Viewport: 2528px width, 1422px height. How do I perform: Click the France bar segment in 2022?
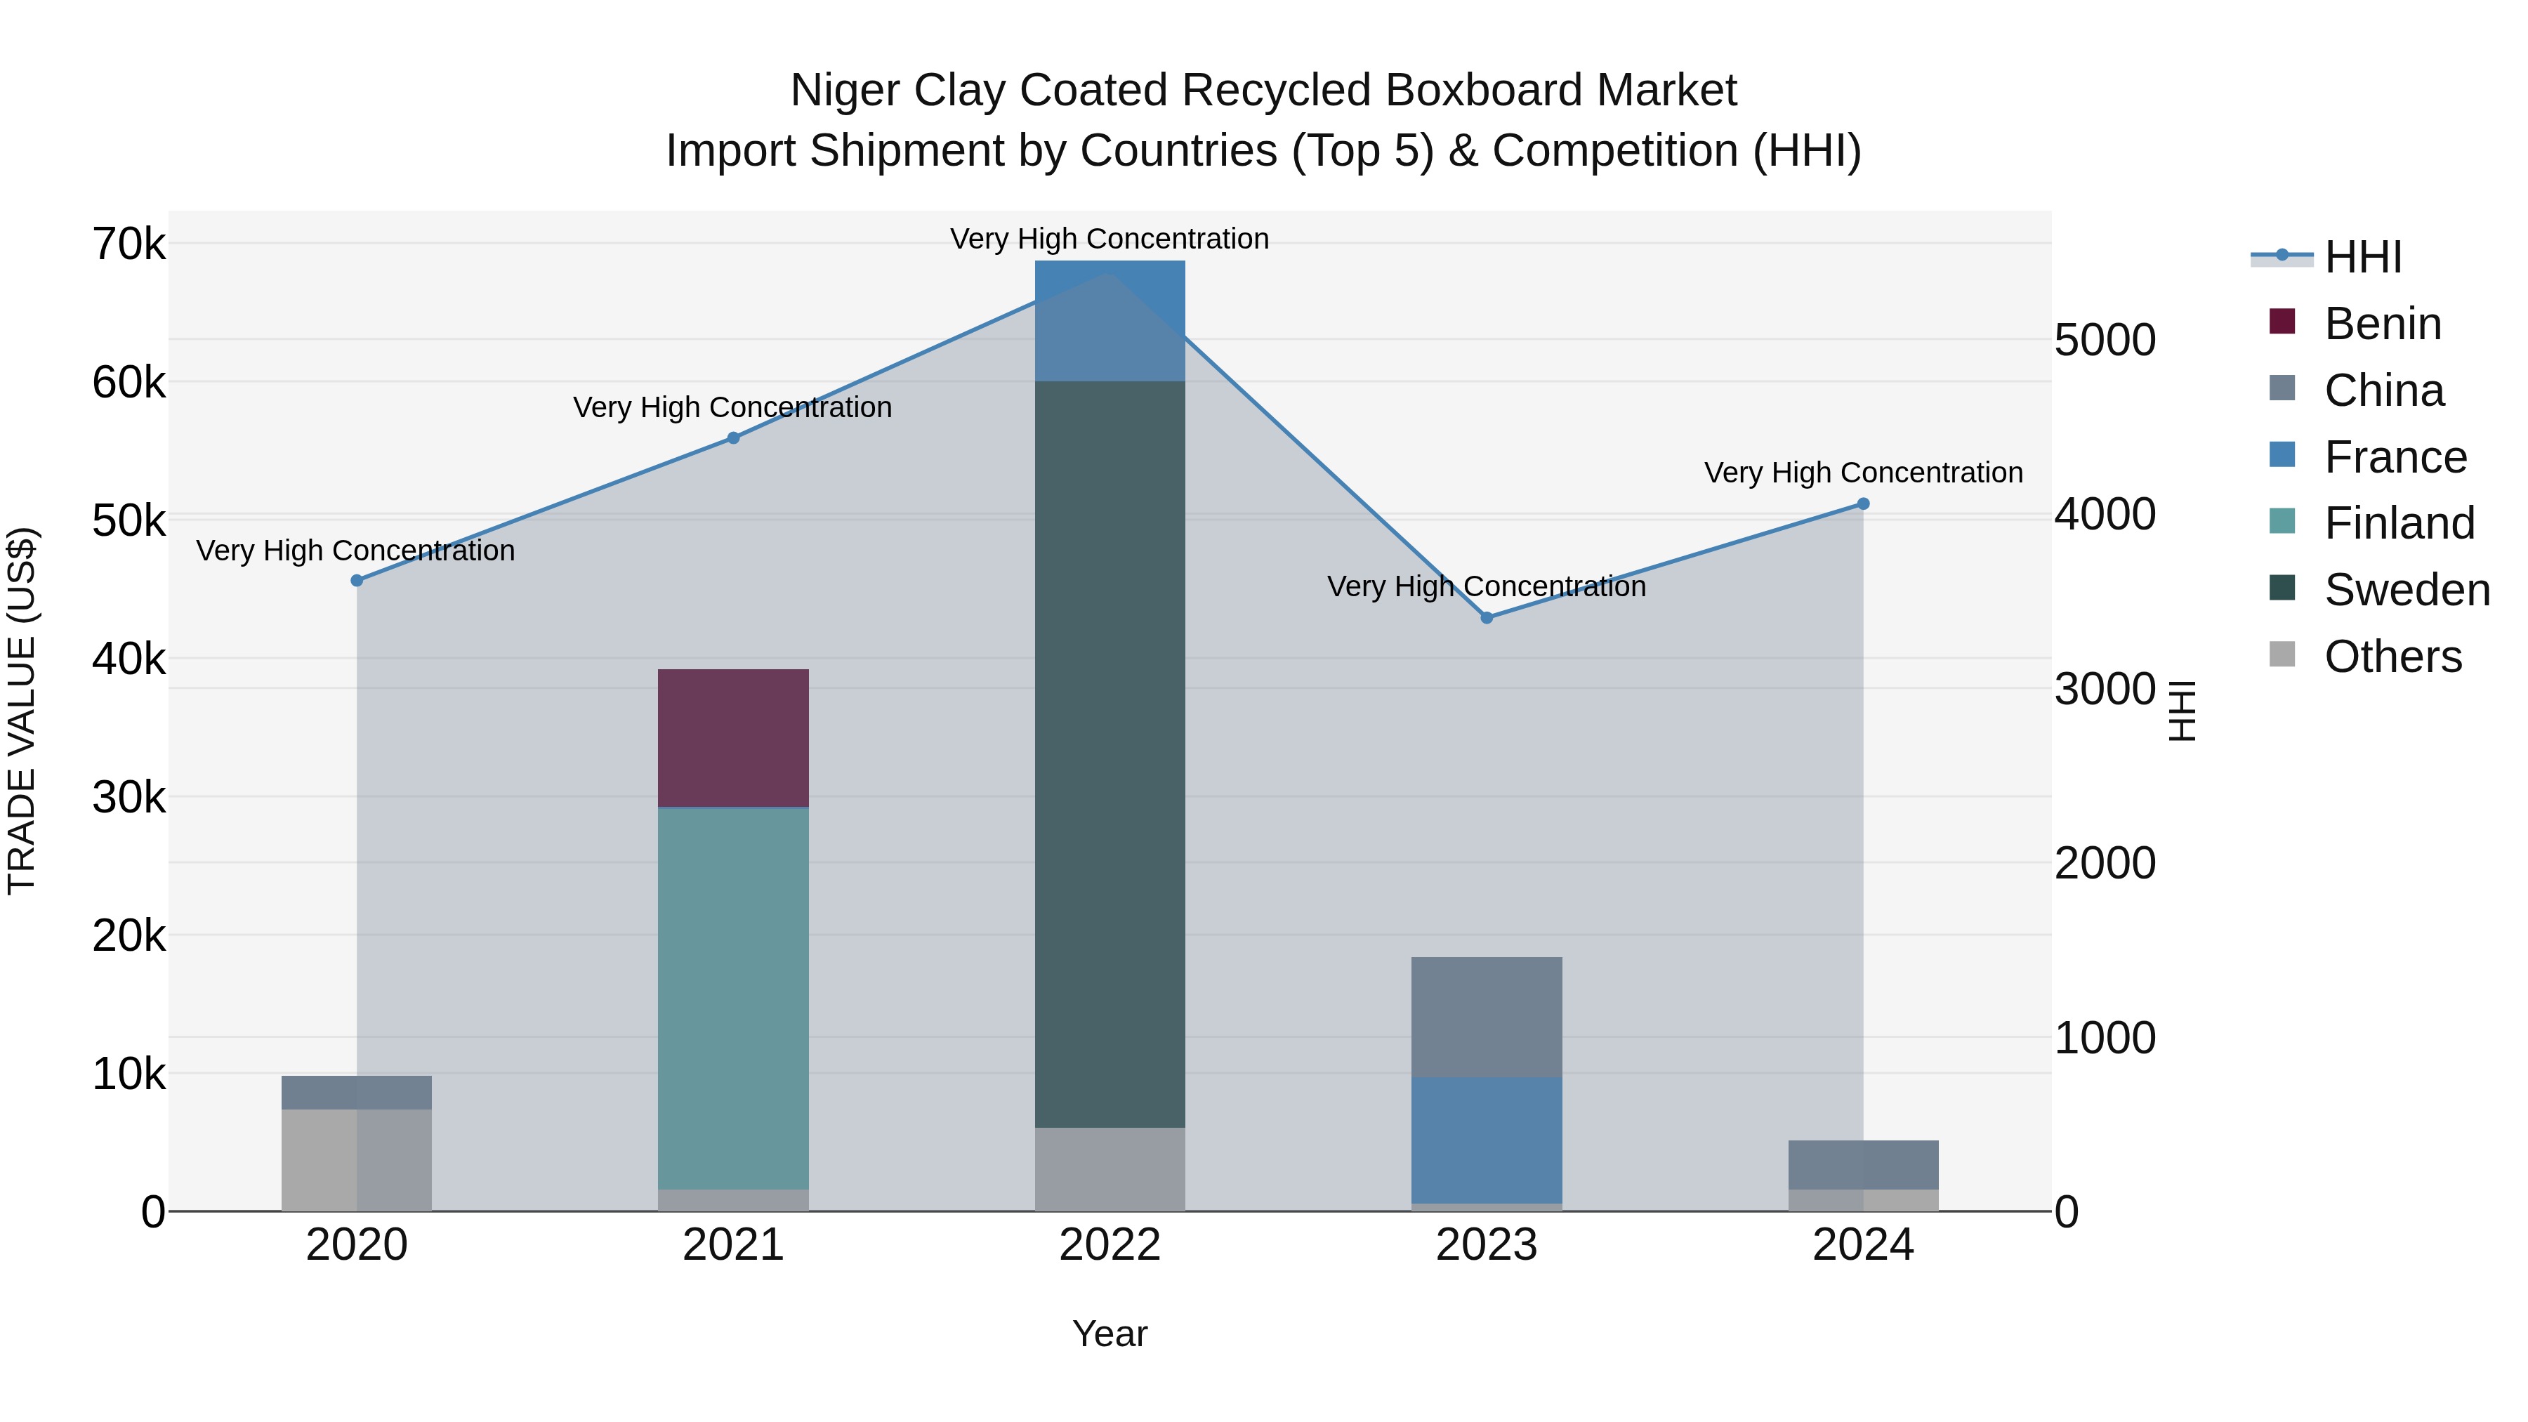[1110, 321]
